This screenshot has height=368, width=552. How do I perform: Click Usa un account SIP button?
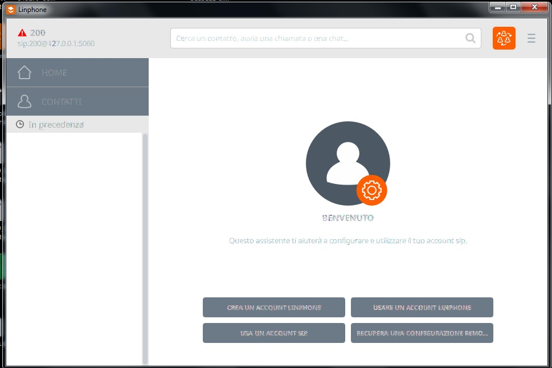click(274, 333)
